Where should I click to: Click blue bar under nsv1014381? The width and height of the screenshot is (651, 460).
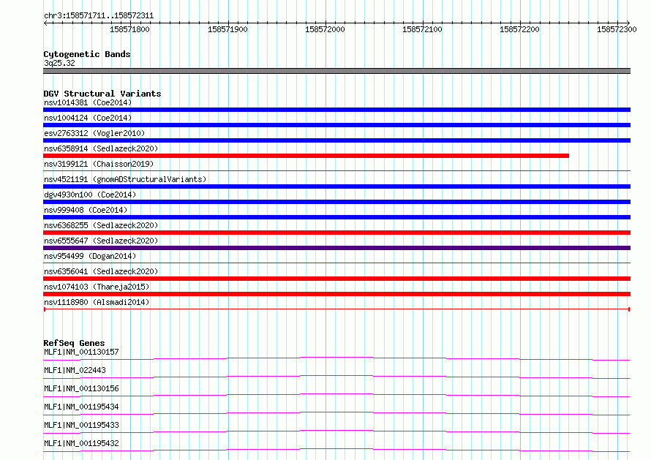(336, 110)
